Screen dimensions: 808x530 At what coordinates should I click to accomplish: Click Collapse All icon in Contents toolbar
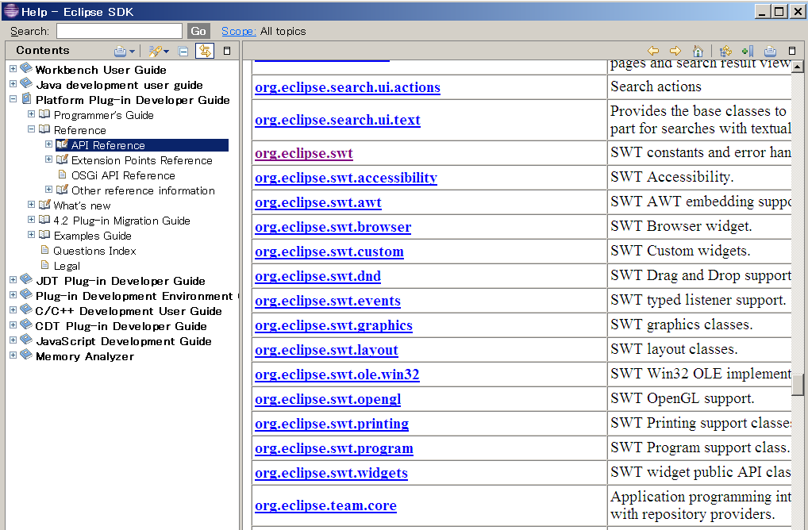click(183, 51)
